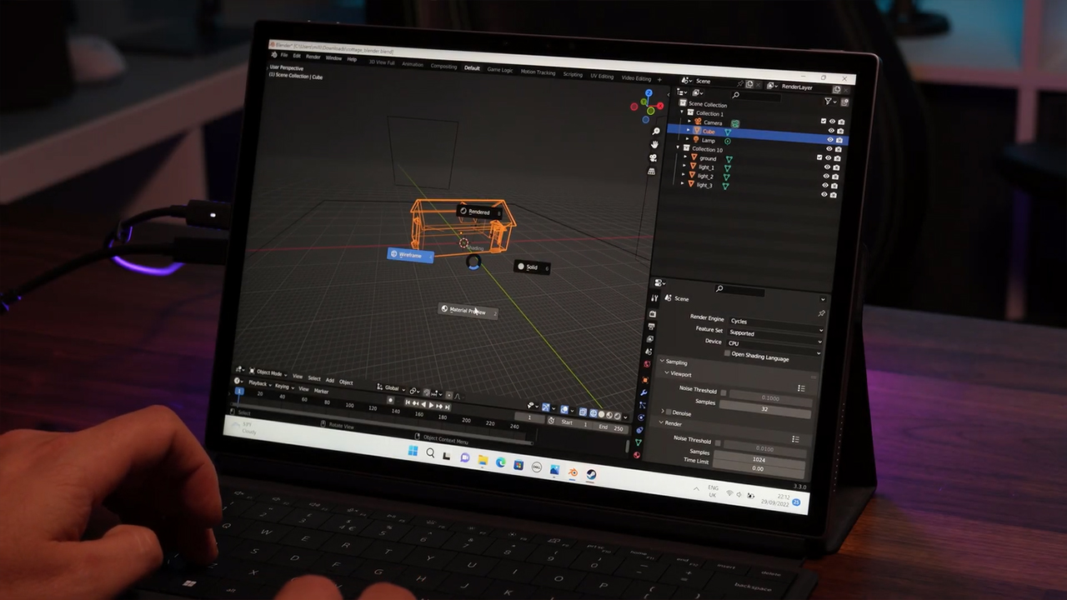Viewport: 1067px width, 600px height.
Task: Select wireframe viewport shading icon in header
Action: (594, 413)
